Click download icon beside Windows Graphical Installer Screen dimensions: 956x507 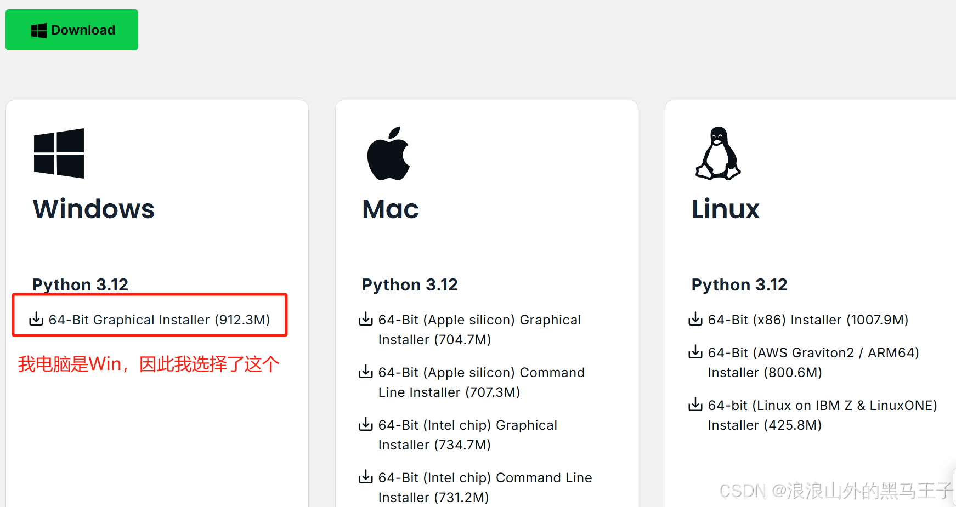point(36,319)
